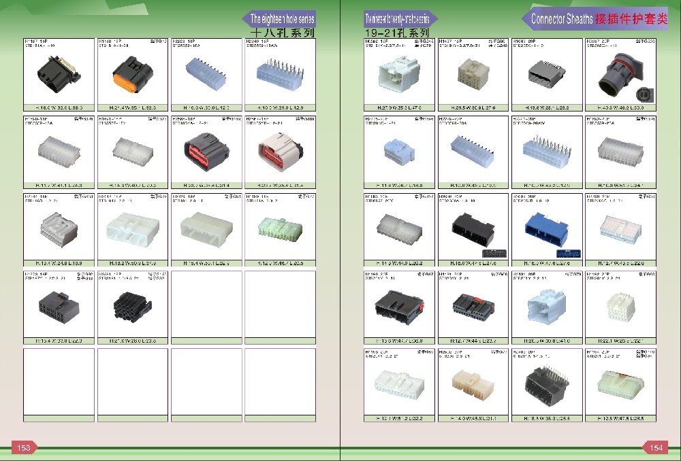
Task: Select the blue connector photo
Action: coord(547,230)
